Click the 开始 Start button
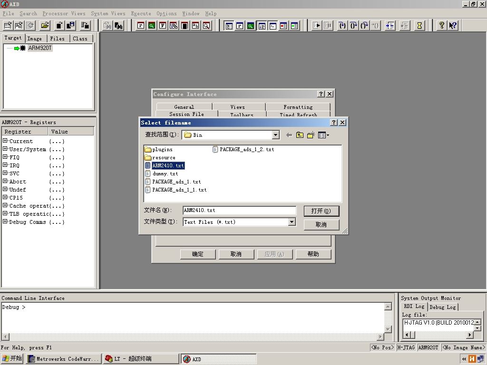This screenshot has width=487, height=365. tap(12, 358)
